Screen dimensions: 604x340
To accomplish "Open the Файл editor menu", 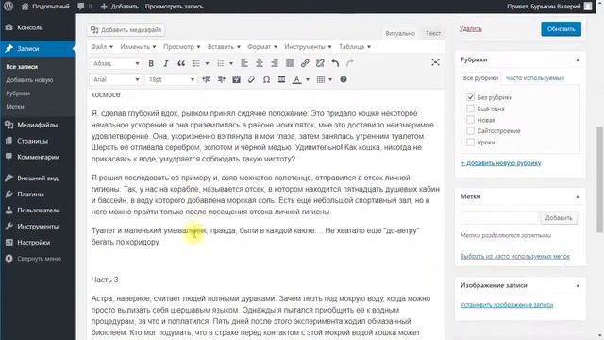I will click(x=102, y=46).
